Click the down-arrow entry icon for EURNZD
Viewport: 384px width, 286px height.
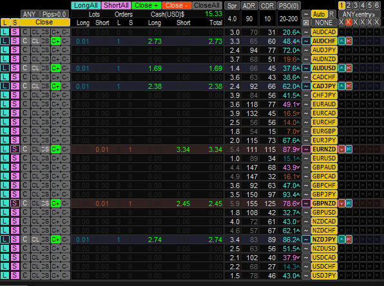point(341,149)
